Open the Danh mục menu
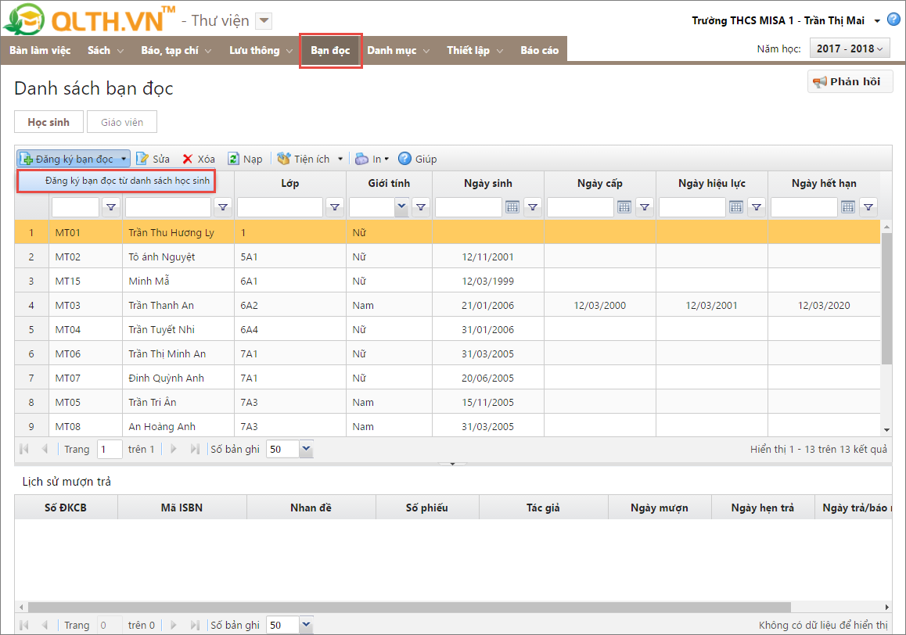Image resolution: width=906 pixels, height=635 pixels. pos(398,50)
